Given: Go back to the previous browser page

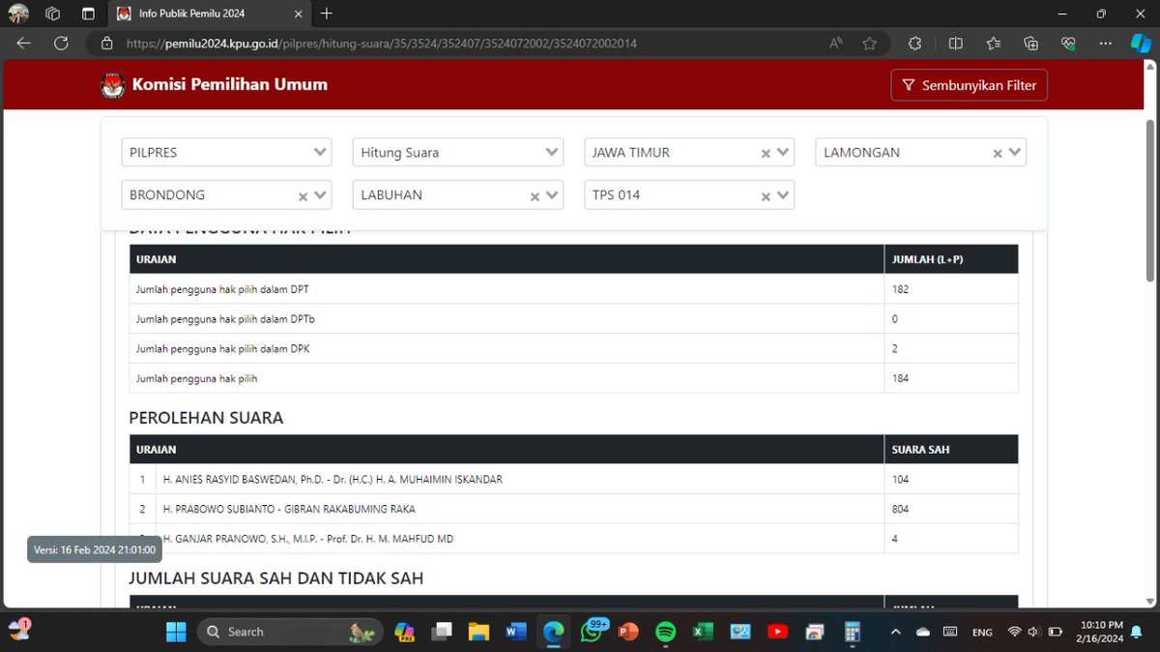Looking at the screenshot, I should [24, 43].
